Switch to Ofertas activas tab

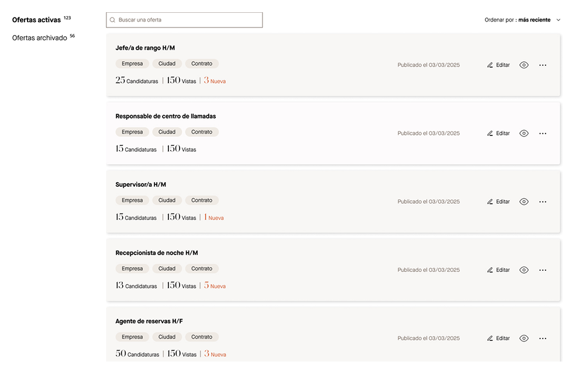36,20
